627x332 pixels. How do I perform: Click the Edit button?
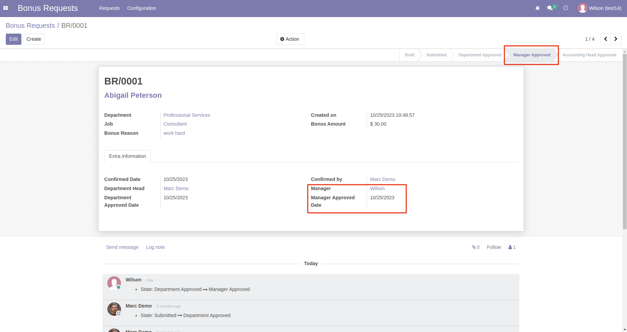pyautogui.click(x=14, y=39)
